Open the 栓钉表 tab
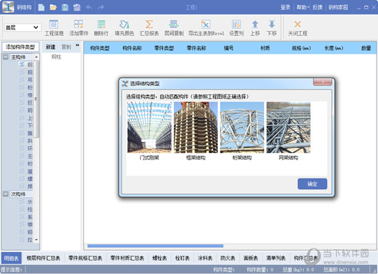The height and width of the screenshot is (274, 378). [x=182, y=258]
